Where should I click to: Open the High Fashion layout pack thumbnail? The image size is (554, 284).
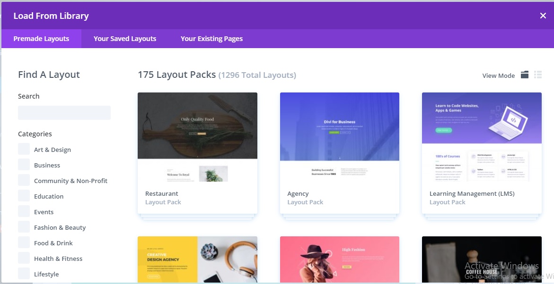340,259
